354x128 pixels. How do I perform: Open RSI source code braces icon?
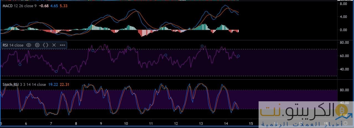tap(46, 45)
